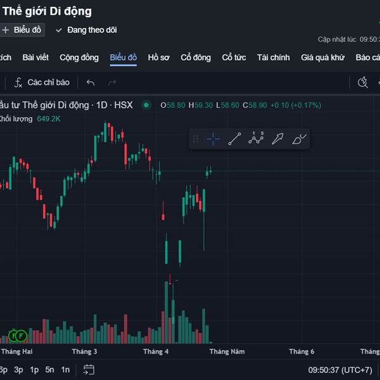Viewport: 380px width, 380px height.
Task: Click the quick search lightning icon
Action: coord(363,82)
